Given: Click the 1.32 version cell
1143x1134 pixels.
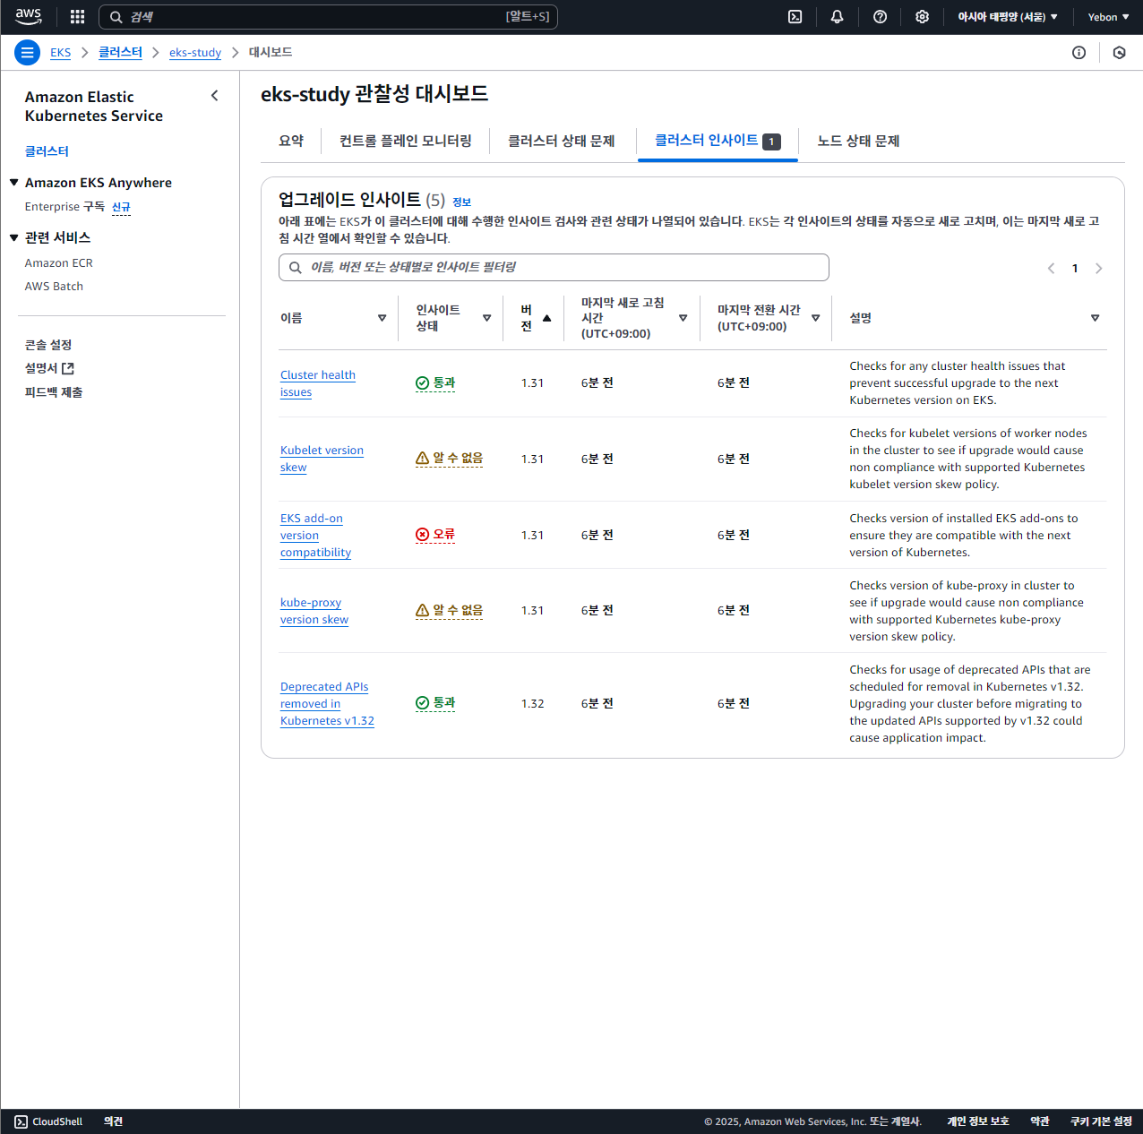Looking at the screenshot, I should 532,704.
